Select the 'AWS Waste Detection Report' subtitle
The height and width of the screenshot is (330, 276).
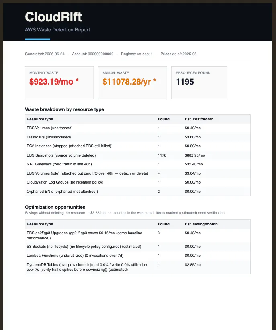click(x=57, y=30)
